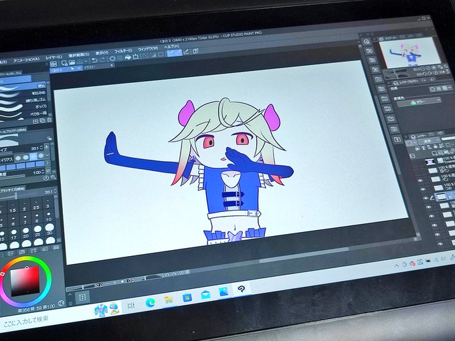Viewport: 455px width, 341px height.
Task: Open the 表示(V) menu
Action: 102,53
